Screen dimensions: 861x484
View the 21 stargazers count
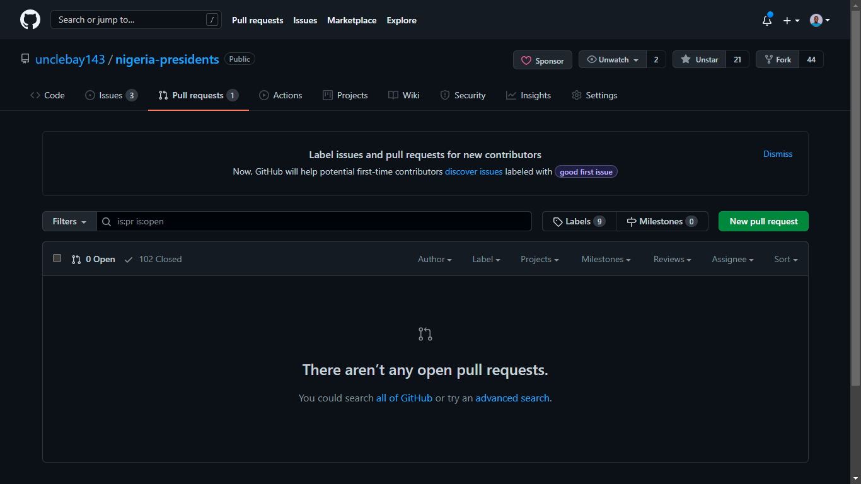[x=737, y=59]
